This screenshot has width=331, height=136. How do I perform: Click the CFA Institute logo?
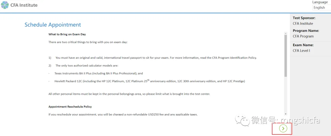[19, 5]
